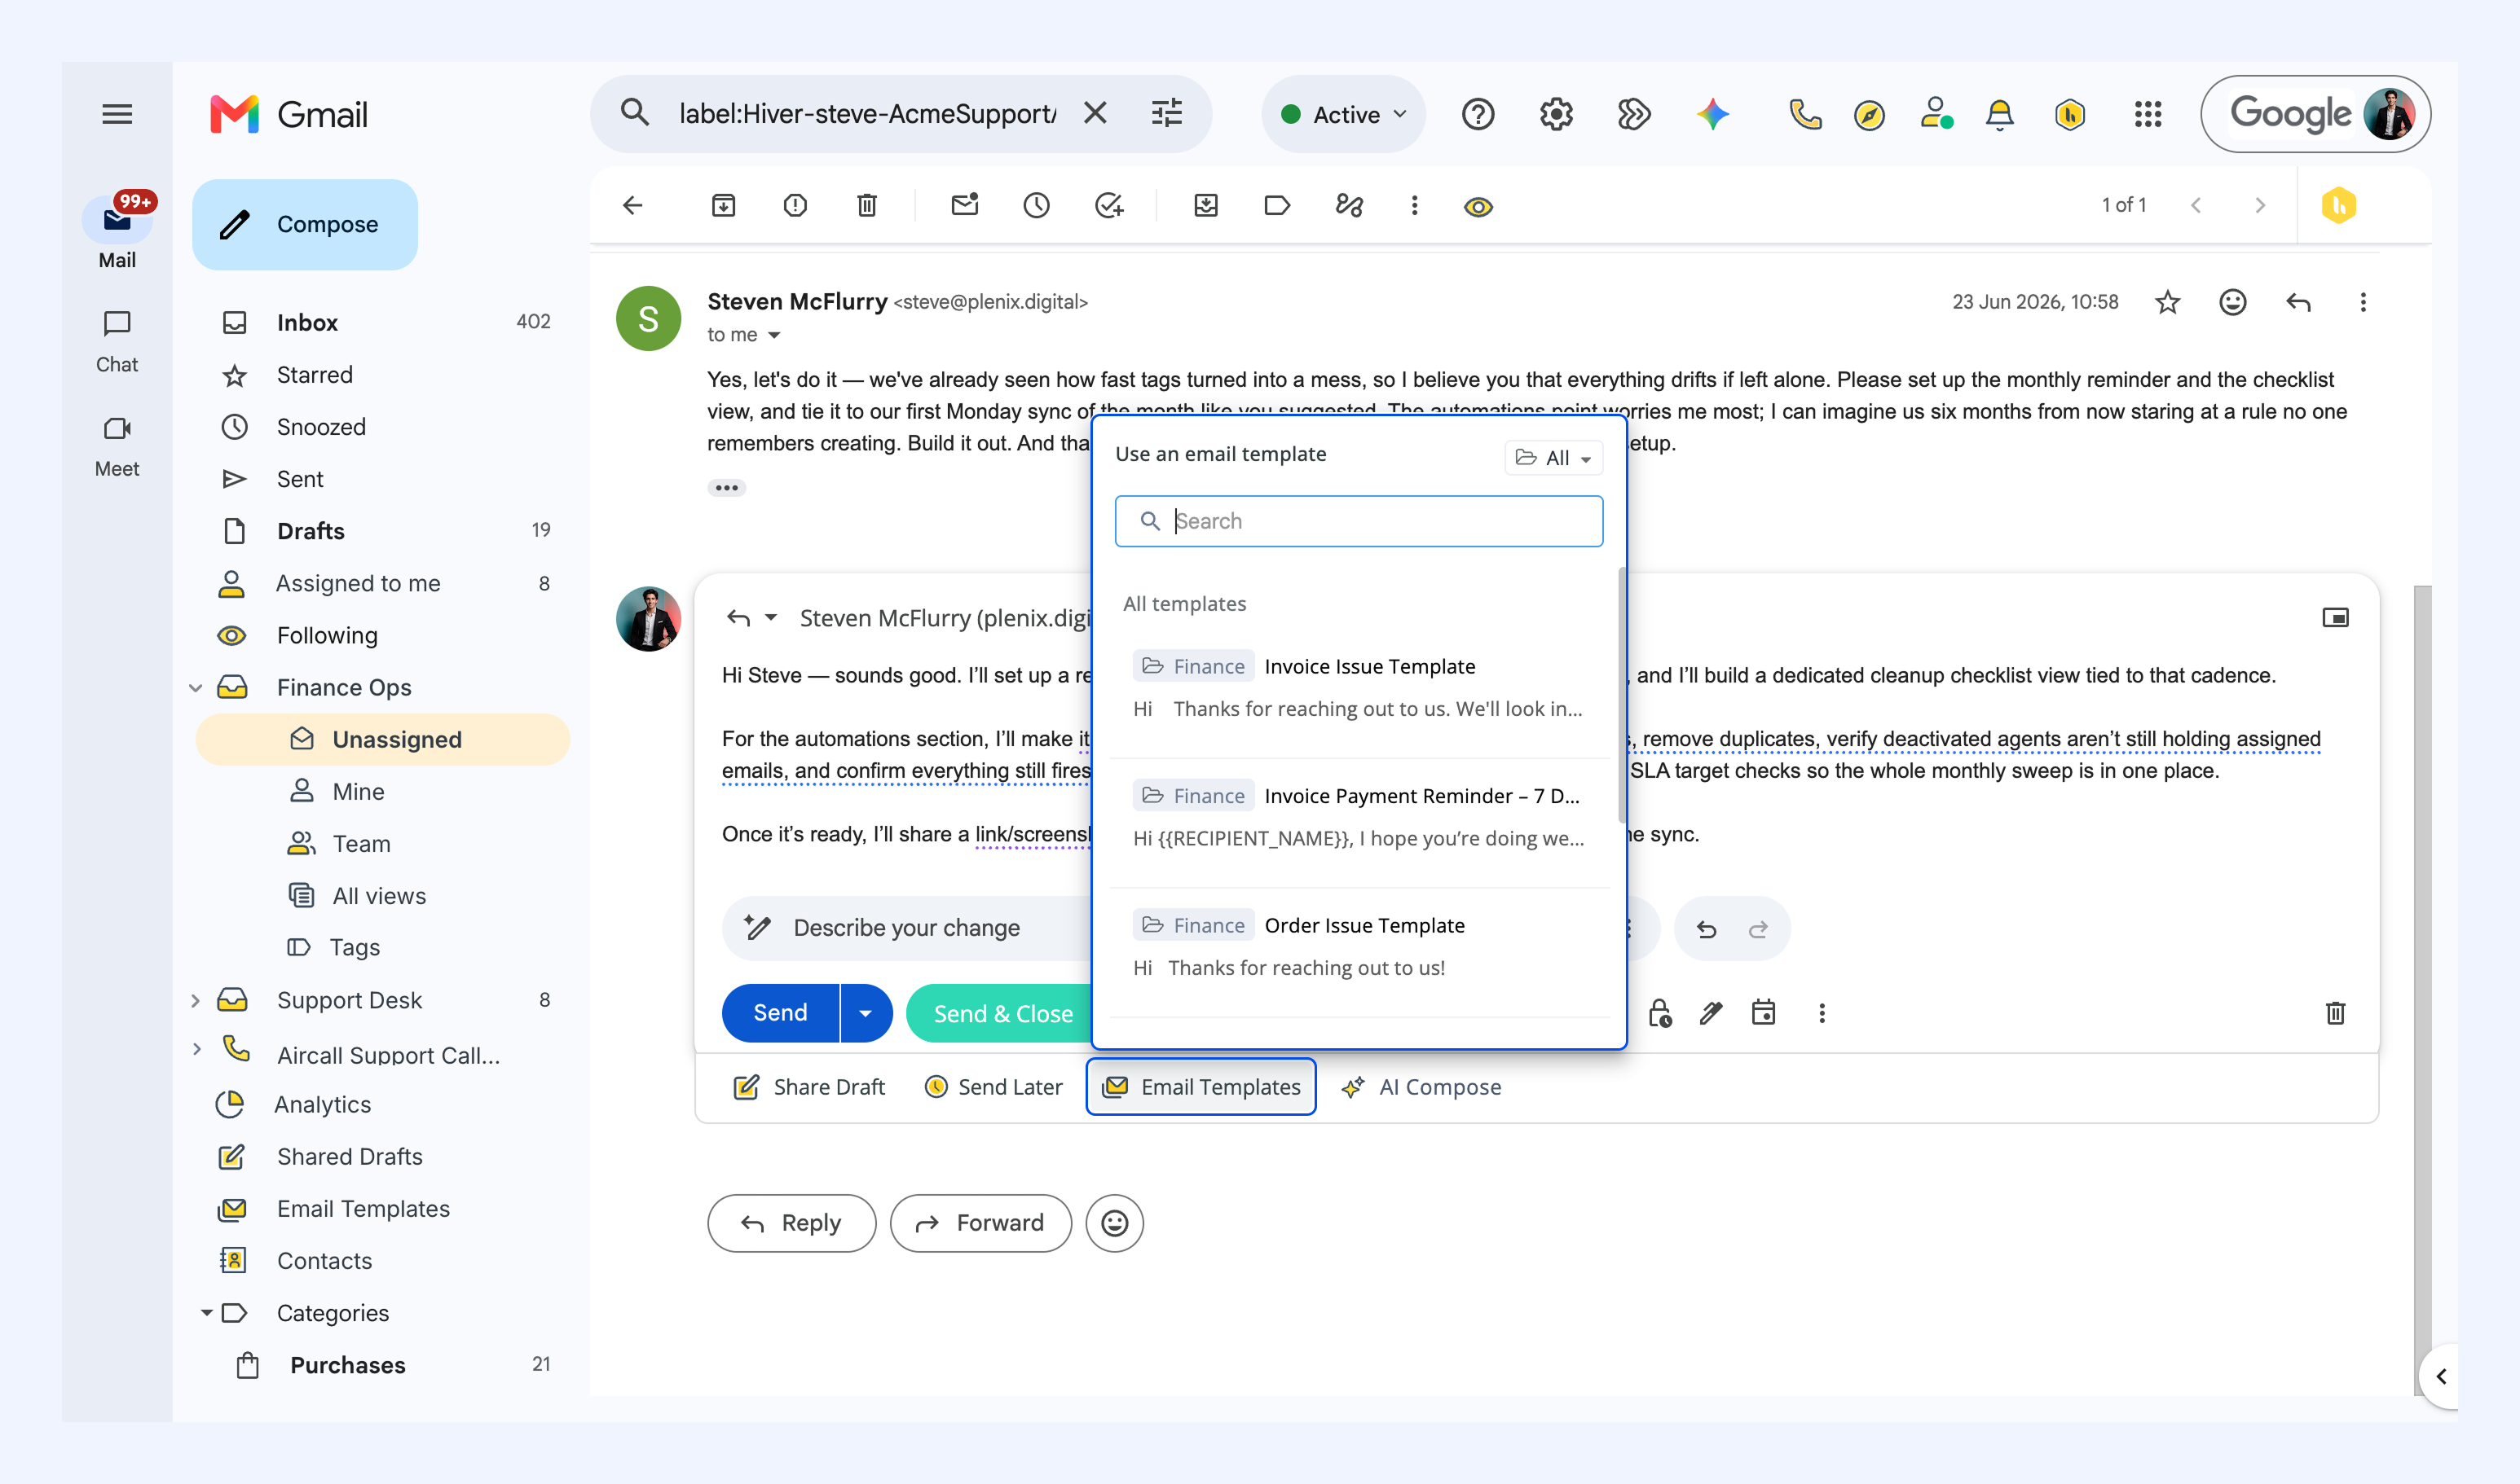Image resolution: width=2520 pixels, height=1484 pixels.
Task: Open the template folder 'All' dropdown
Action: pyautogui.click(x=1553, y=457)
